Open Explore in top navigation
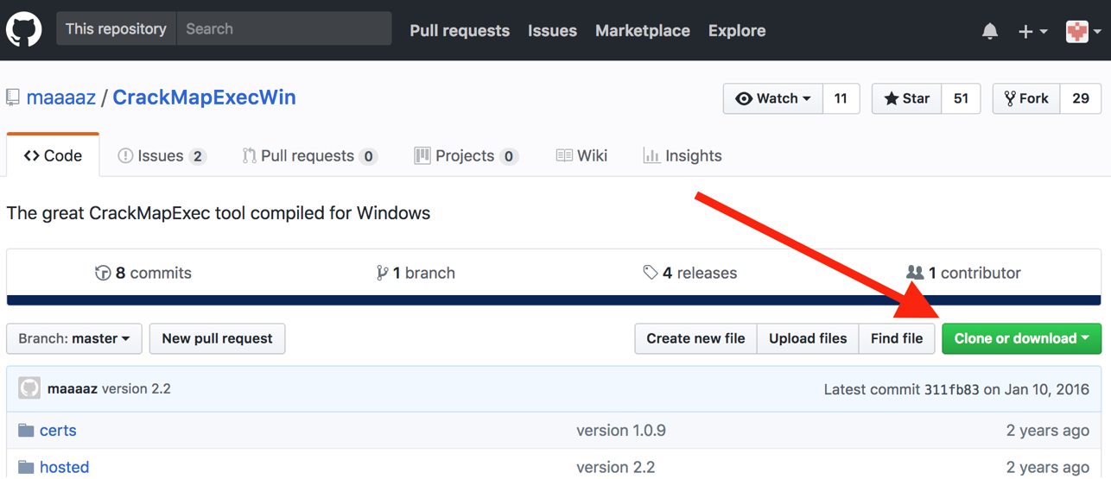The height and width of the screenshot is (479, 1111). pos(737,30)
